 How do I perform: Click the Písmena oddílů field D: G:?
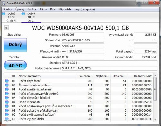[83, 57]
